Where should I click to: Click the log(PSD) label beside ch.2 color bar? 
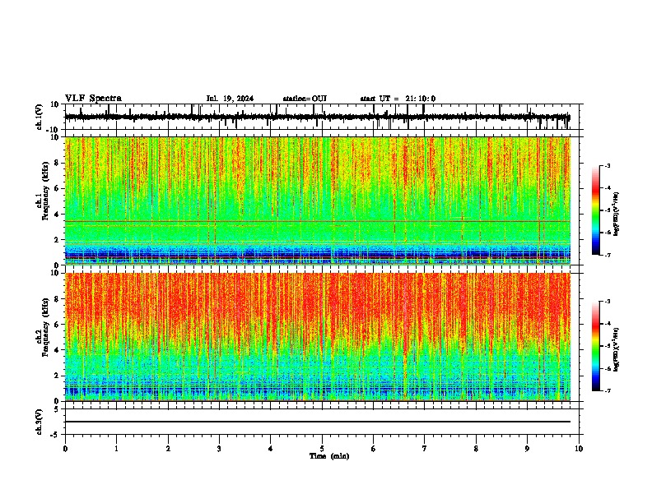[x=617, y=349]
